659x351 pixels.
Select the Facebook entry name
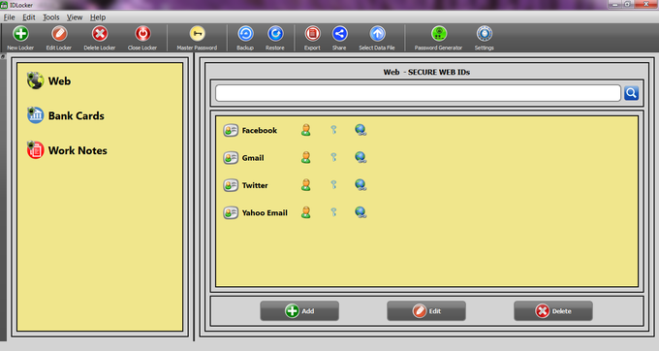(x=260, y=130)
